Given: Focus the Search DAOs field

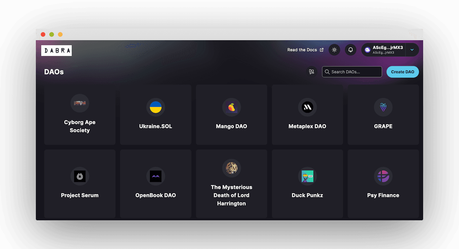Looking at the screenshot, I should 352,72.
